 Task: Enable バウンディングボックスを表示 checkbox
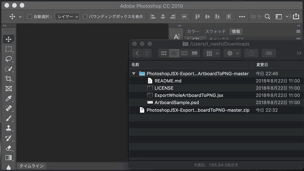click(x=85, y=16)
